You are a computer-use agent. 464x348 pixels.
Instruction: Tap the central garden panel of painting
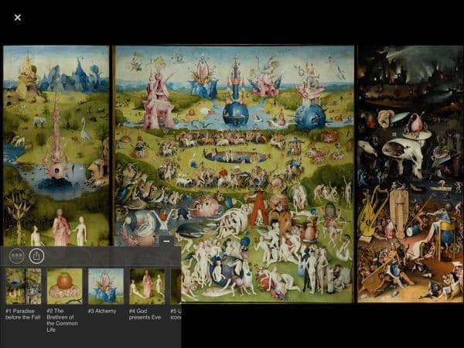click(234, 174)
